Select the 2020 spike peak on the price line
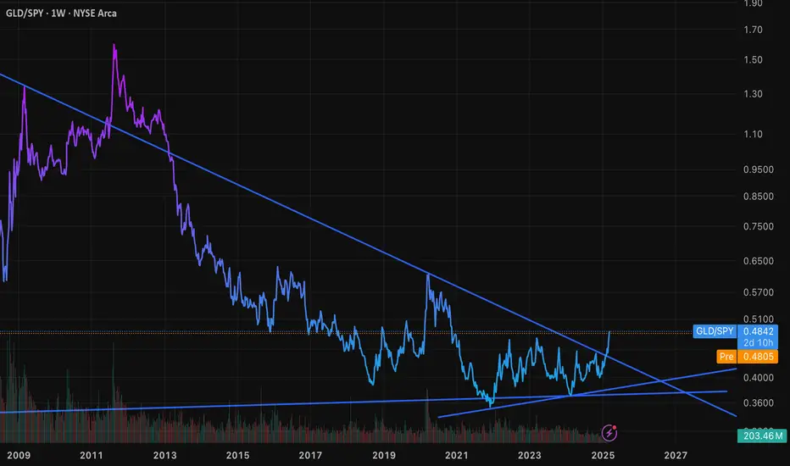The height and width of the screenshot is (466, 790). pos(428,275)
